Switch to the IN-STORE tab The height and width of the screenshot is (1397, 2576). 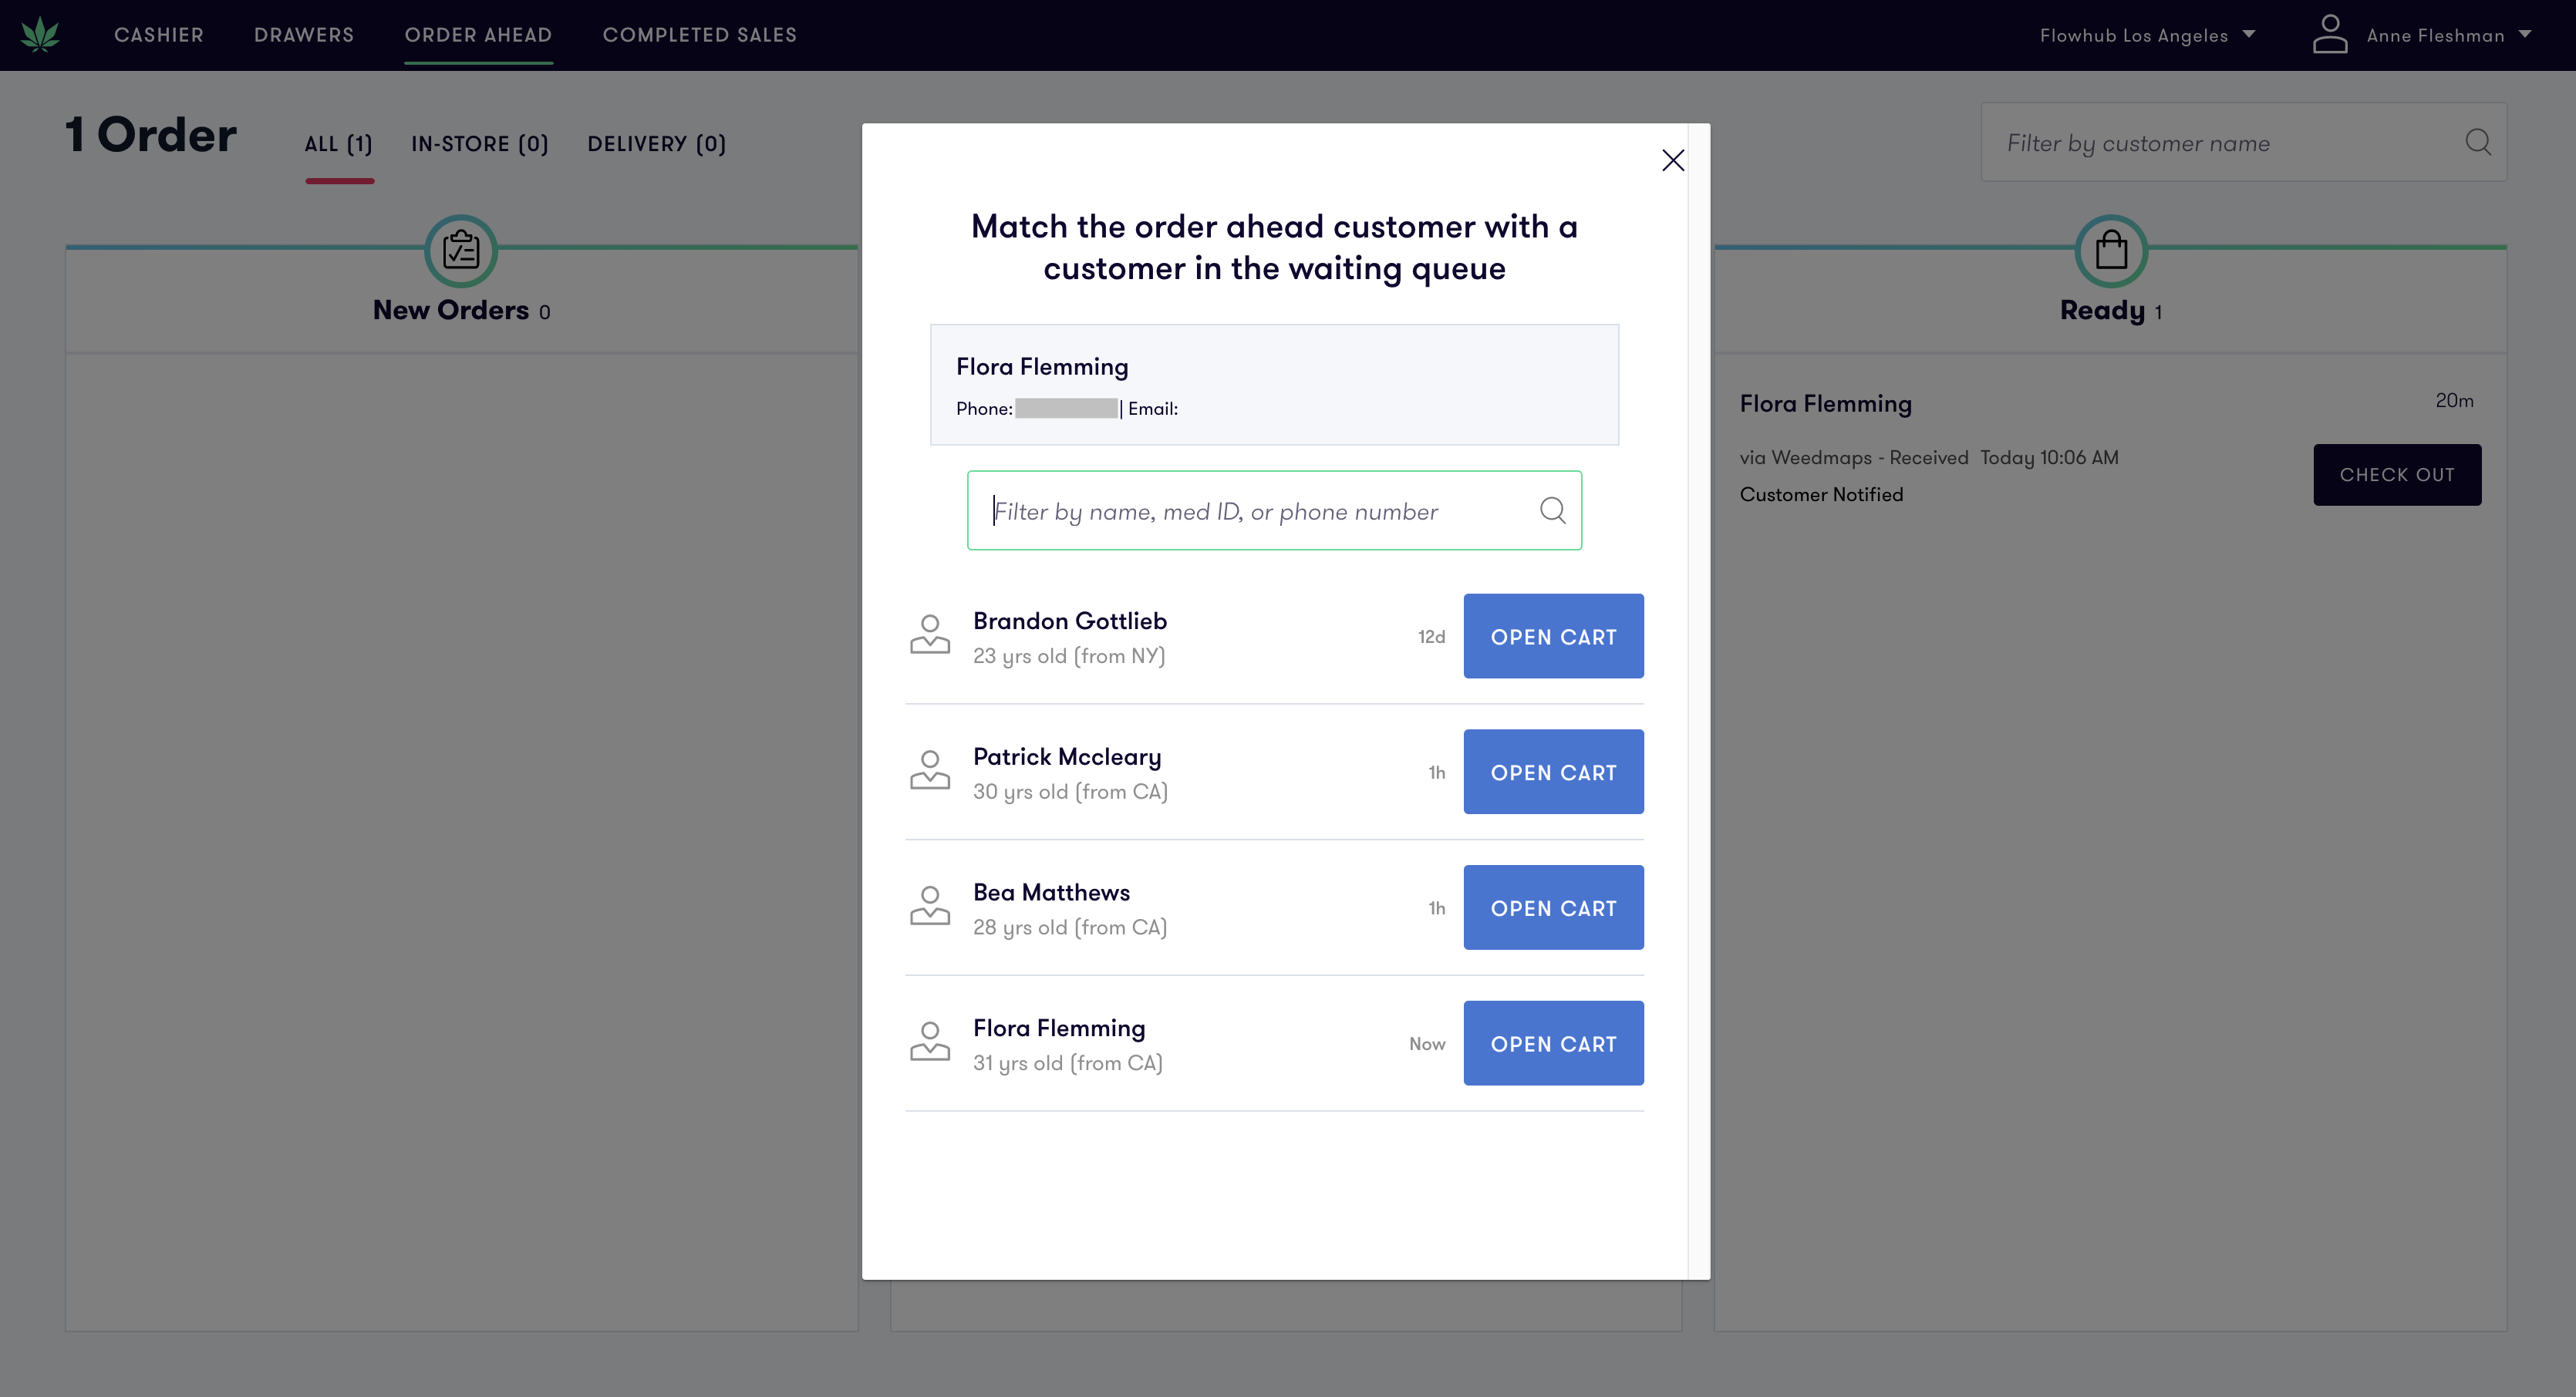pyautogui.click(x=479, y=144)
